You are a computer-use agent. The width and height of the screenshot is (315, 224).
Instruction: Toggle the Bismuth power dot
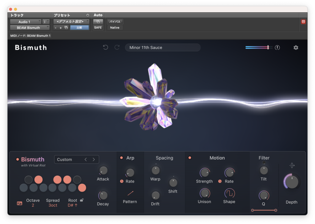[18, 159]
